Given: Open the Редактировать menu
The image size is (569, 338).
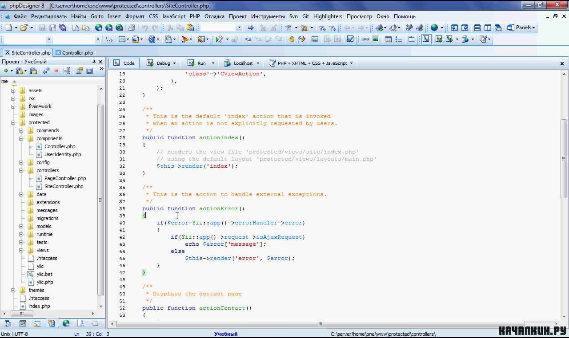Looking at the screenshot, I should (49, 16).
